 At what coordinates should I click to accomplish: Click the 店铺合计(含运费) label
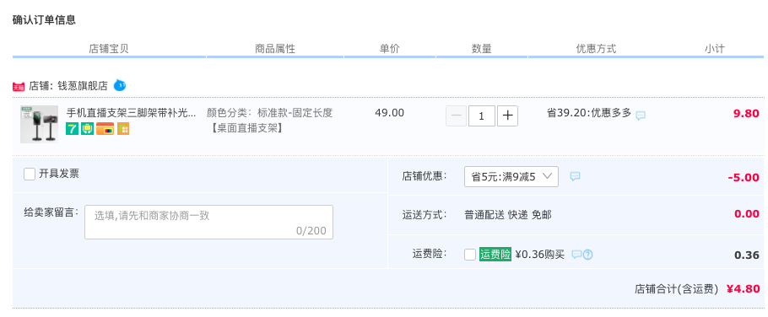coord(676,289)
